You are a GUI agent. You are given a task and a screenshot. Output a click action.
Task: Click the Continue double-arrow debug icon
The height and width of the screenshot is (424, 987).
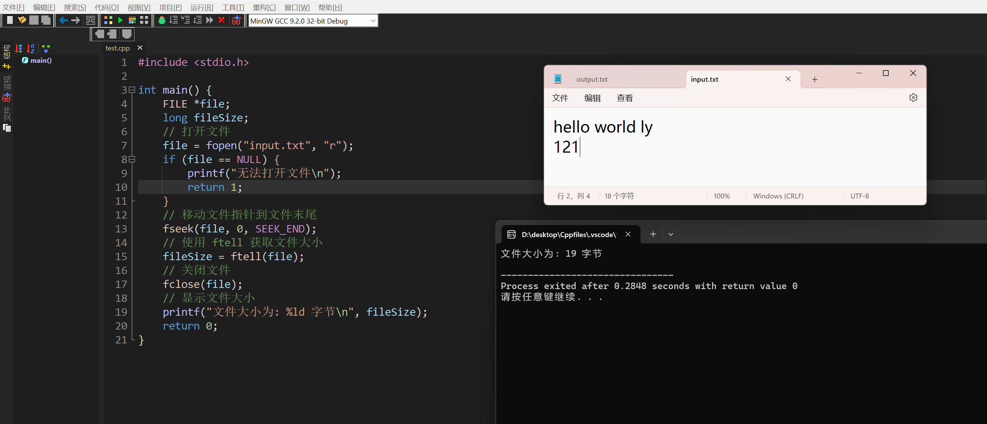coord(210,20)
